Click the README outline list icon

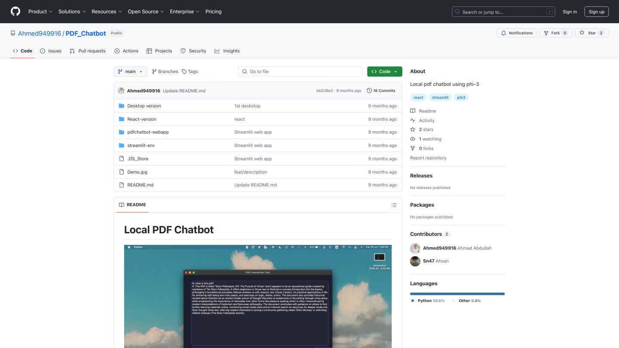coord(394,205)
